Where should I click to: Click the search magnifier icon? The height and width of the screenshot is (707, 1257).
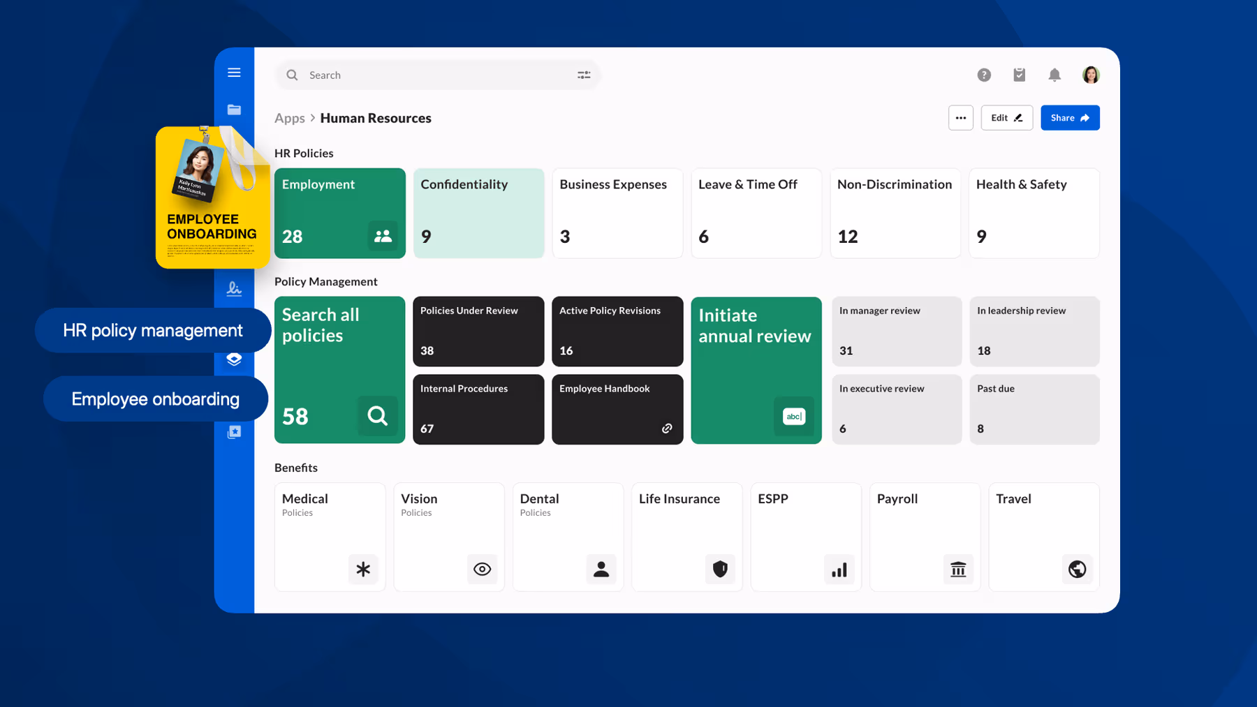coord(292,75)
